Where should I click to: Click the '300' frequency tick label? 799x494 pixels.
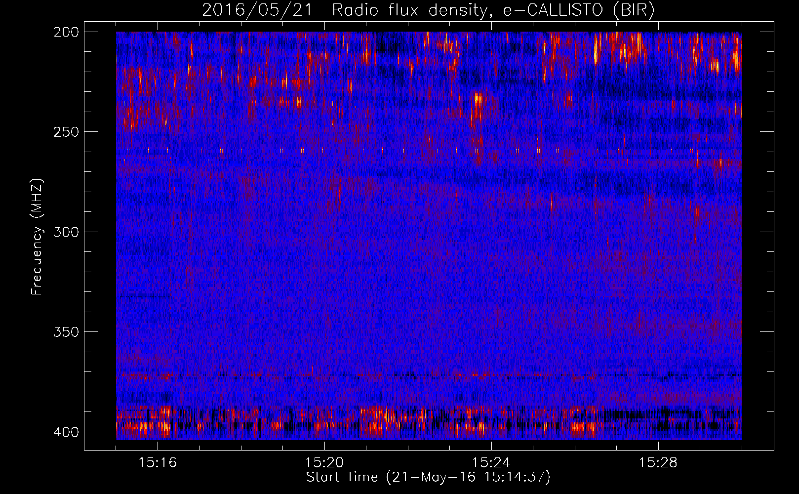tap(66, 232)
